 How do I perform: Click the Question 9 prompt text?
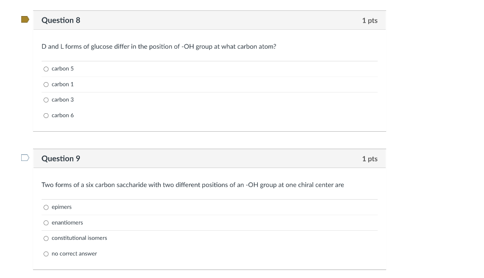pyautogui.click(x=193, y=185)
